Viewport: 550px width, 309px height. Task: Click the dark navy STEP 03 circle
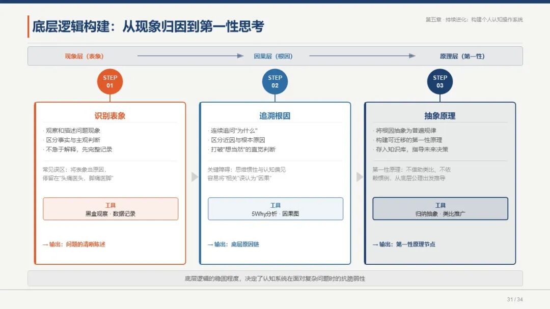point(440,81)
